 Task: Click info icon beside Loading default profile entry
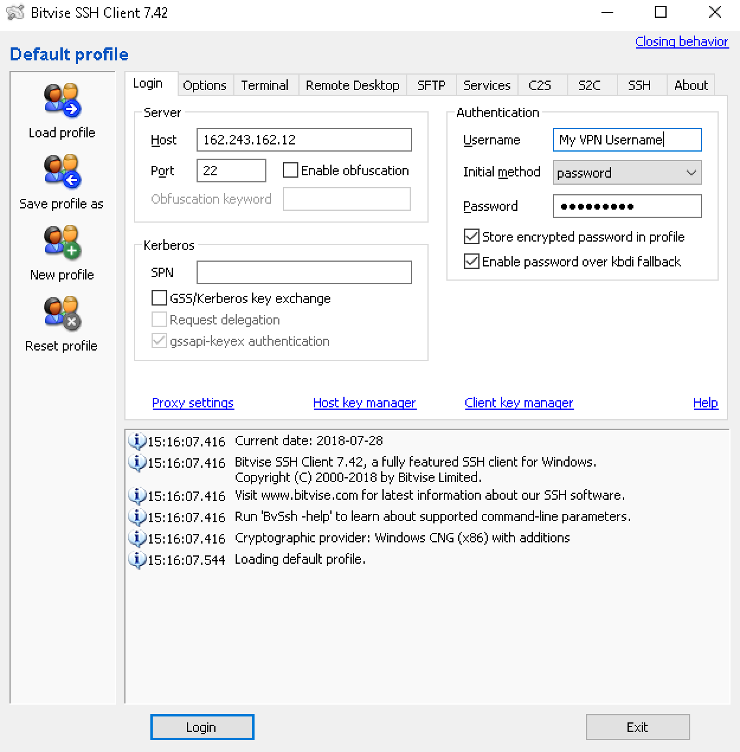[137, 560]
